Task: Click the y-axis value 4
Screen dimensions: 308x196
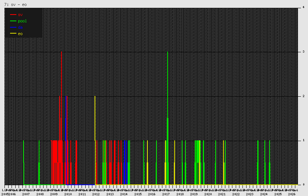Action: point(304,7)
